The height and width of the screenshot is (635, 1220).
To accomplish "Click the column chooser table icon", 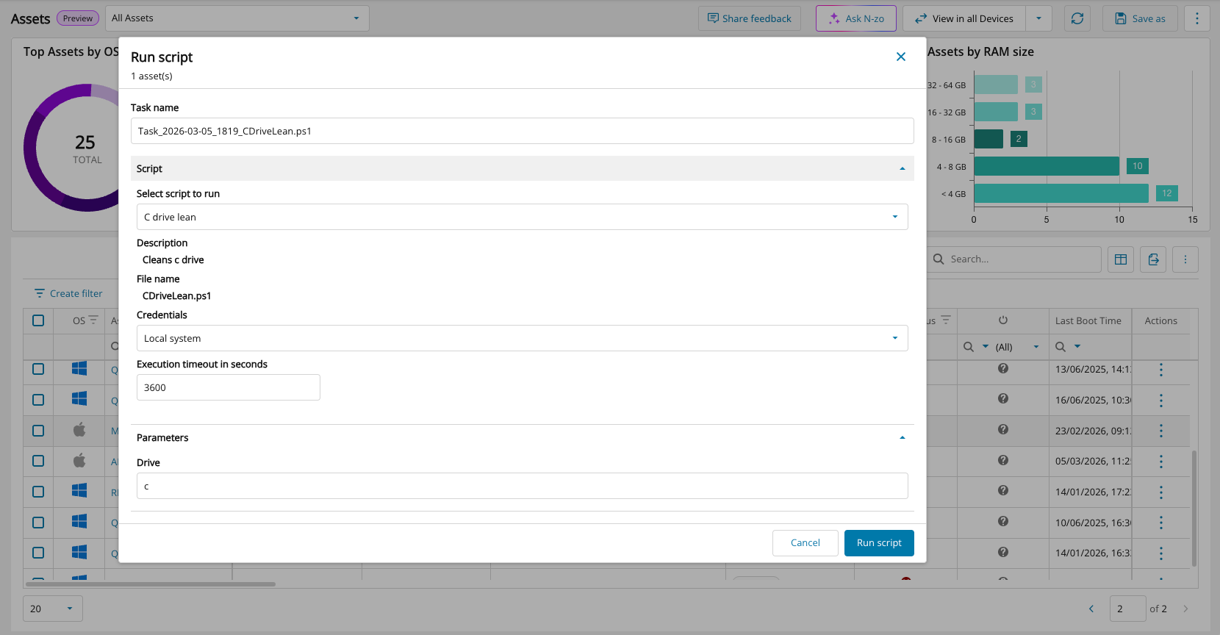I will [1120, 259].
